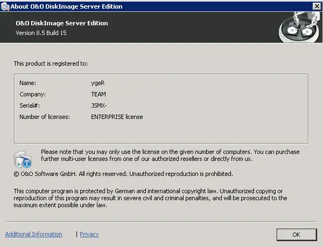This screenshot has width=323, height=247.
Task: Click the Version 8.5 Build 15 text
Action: click(x=41, y=33)
